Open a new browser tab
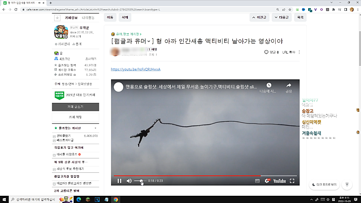 tap(51, 3)
